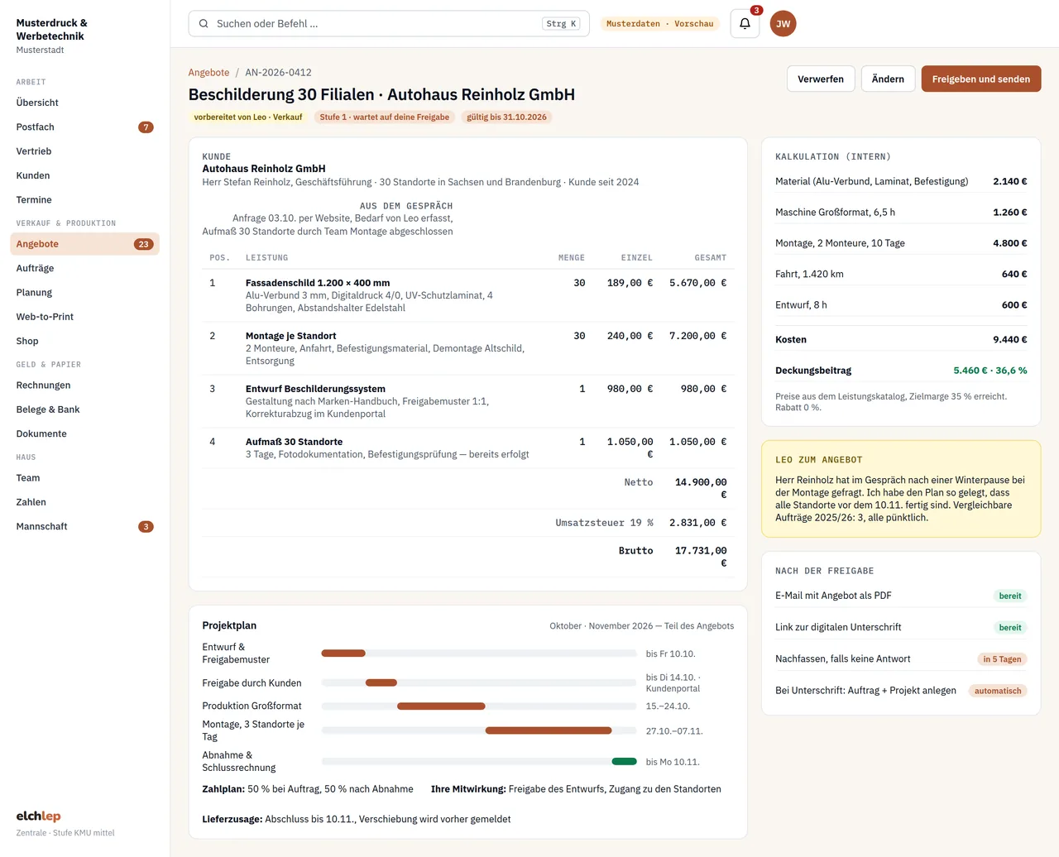Click the 'in 5 Tagen' badge
Viewport: 1059px width, 857px height.
[x=1002, y=659]
